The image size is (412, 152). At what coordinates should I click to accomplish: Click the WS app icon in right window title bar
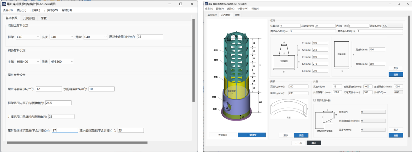206,4
